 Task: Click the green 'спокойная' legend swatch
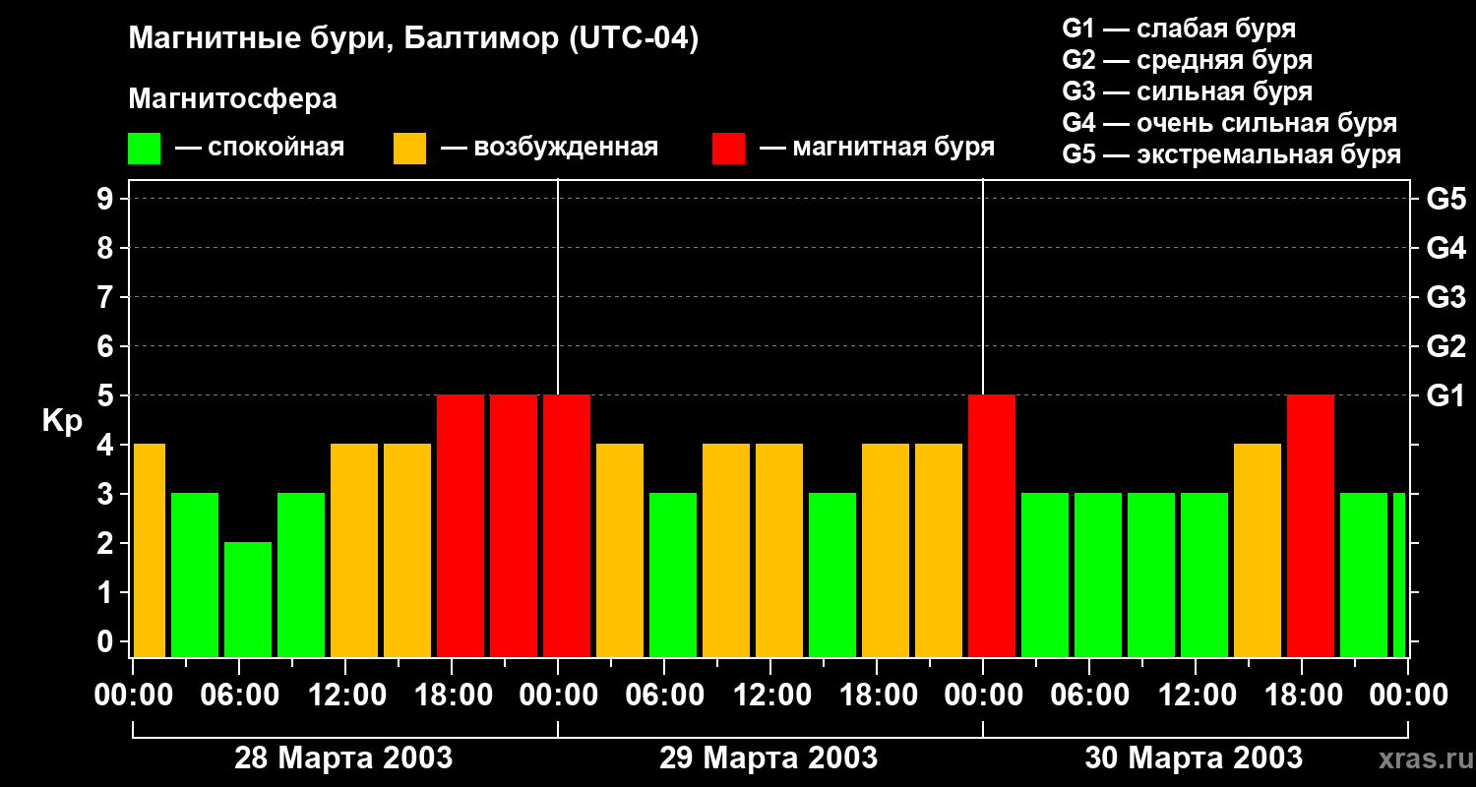(x=144, y=149)
